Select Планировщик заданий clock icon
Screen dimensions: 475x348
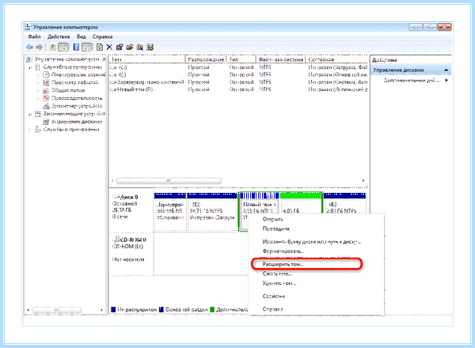(46, 74)
